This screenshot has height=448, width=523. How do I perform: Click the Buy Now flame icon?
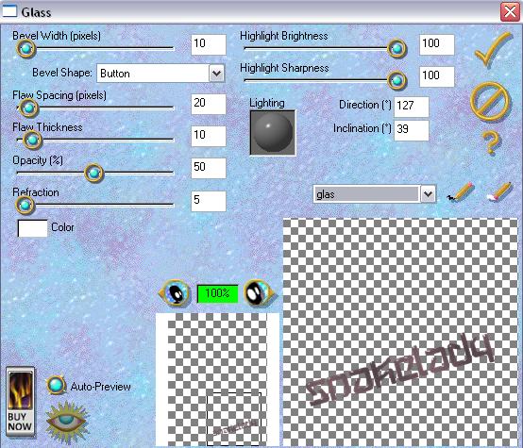21,402
